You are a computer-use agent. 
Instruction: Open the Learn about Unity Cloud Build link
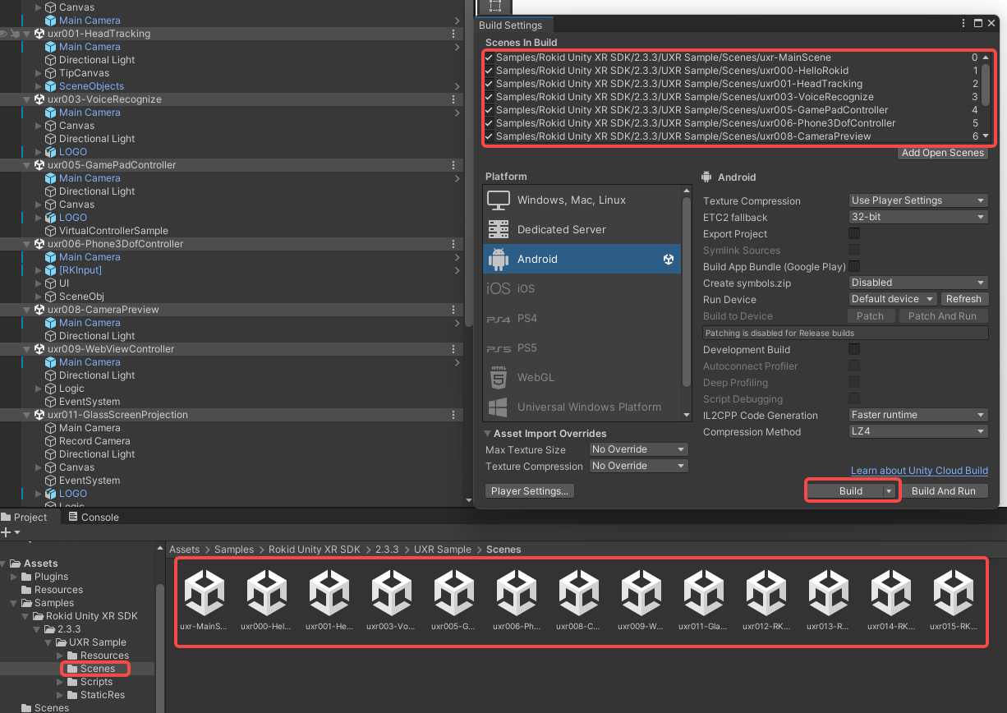919,471
